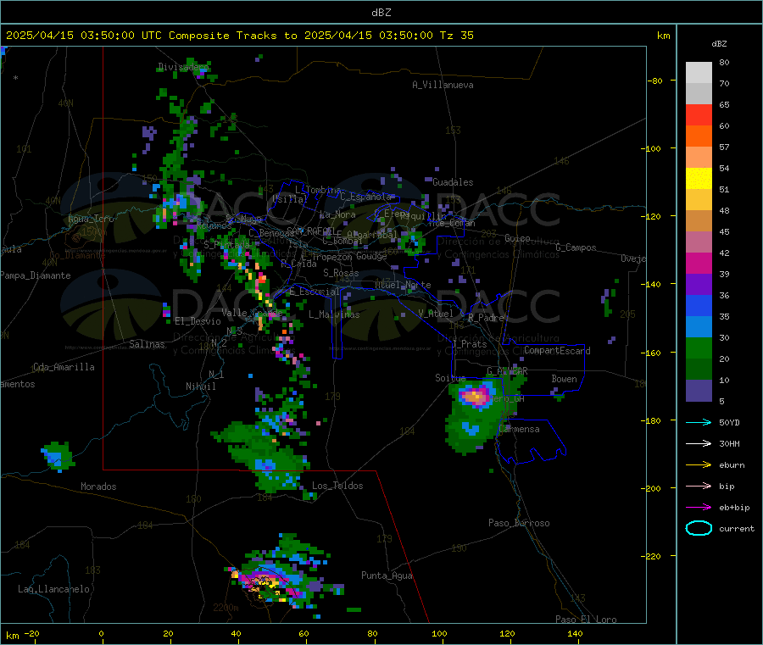This screenshot has height=645, width=763.
Task: Click the 'El_Desvio' map label
Action: [x=198, y=321]
